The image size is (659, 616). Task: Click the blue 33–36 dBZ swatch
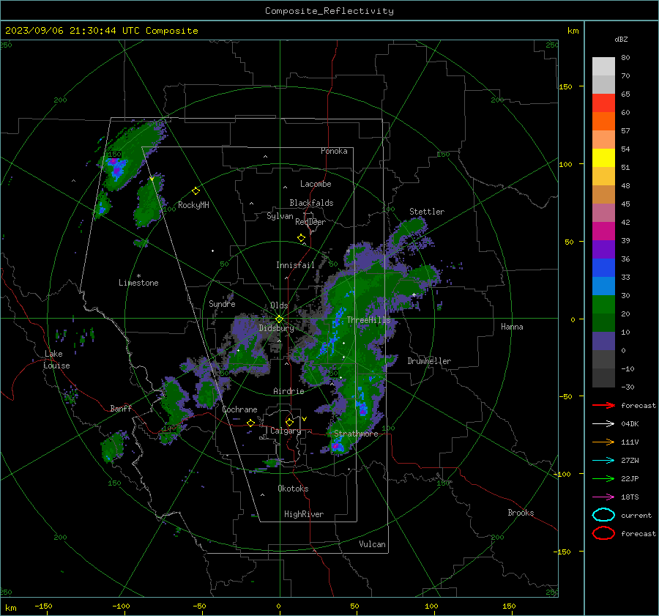pyautogui.click(x=603, y=268)
